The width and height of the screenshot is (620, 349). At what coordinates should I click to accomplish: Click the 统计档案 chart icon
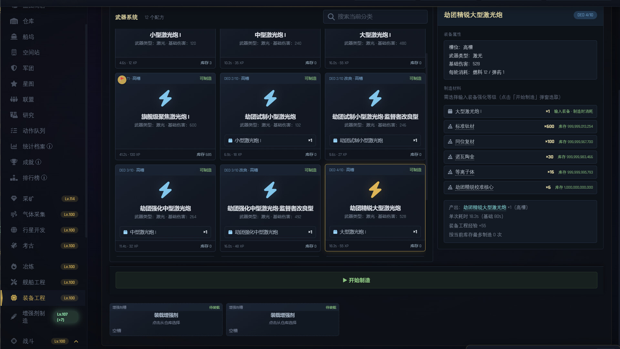[14, 146]
